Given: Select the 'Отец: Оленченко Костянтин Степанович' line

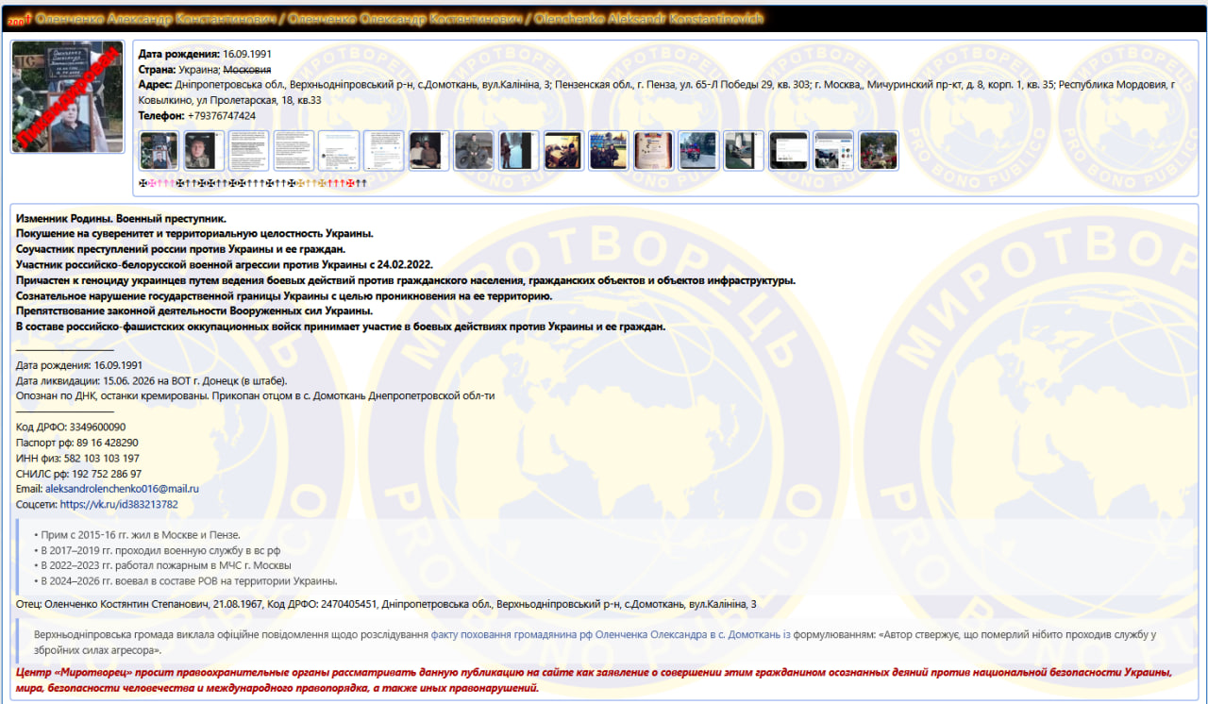Looking at the screenshot, I should coord(386,604).
